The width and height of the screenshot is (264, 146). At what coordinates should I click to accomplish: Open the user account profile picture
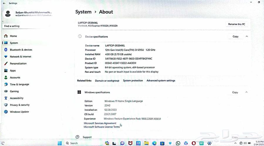coord(8,14)
